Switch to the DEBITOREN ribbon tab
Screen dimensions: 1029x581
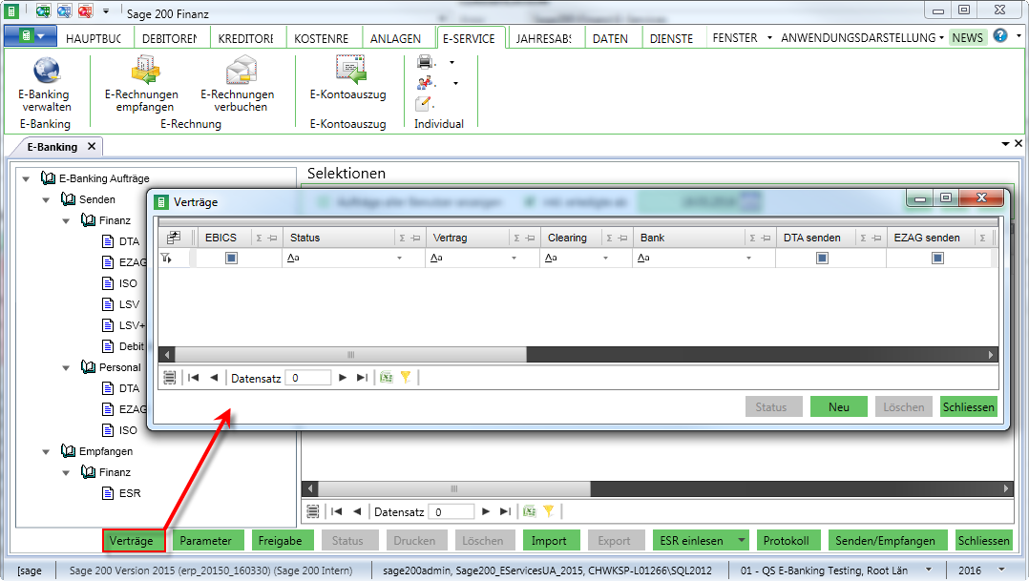pos(169,38)
